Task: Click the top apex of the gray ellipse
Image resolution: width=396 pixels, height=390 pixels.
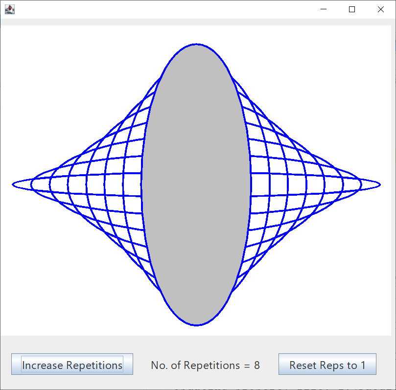Action: (196, 45)
